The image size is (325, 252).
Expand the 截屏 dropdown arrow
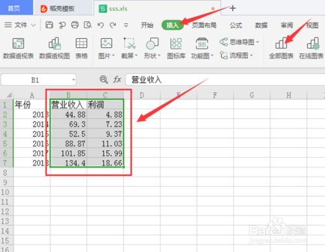[136, 56]
